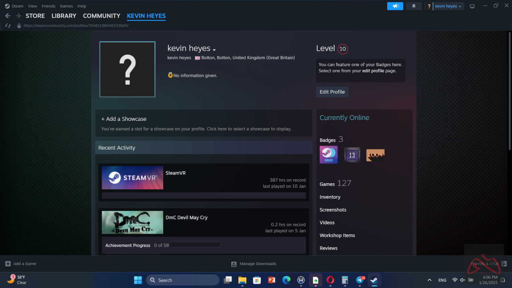Image resolution: width=512 pixels, height=288 pixels.
Task: Reload the page with refresh icon
Action: pos(8,26)
